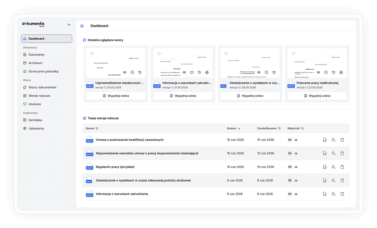The width and height of the screenshot is (377, 228).
Task: Share the Wypowiedzenie warunków umowy draft
Action: 334,154
